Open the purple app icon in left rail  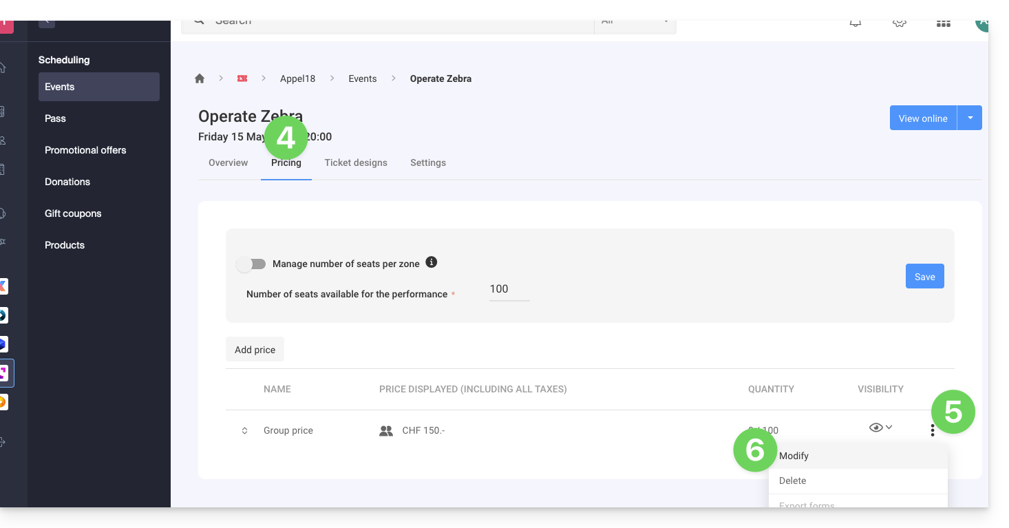click(3, 373)
